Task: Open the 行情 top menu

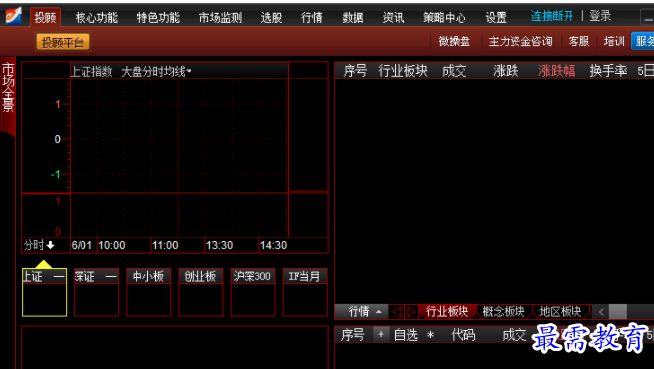Action: point(312,18)
